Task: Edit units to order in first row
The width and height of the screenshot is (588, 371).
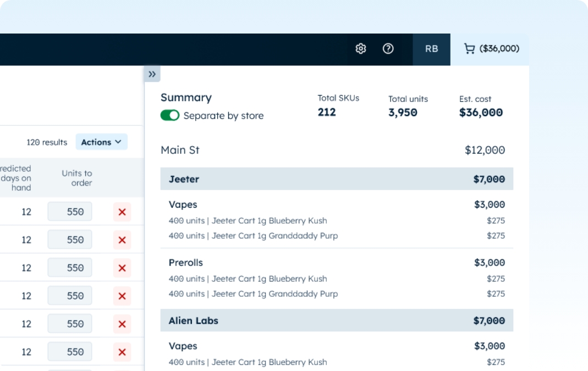Action: pos(70,212)
